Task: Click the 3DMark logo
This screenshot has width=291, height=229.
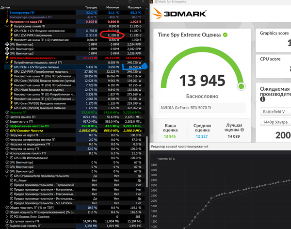Action: pyautogui.click(x=179, y=14)
